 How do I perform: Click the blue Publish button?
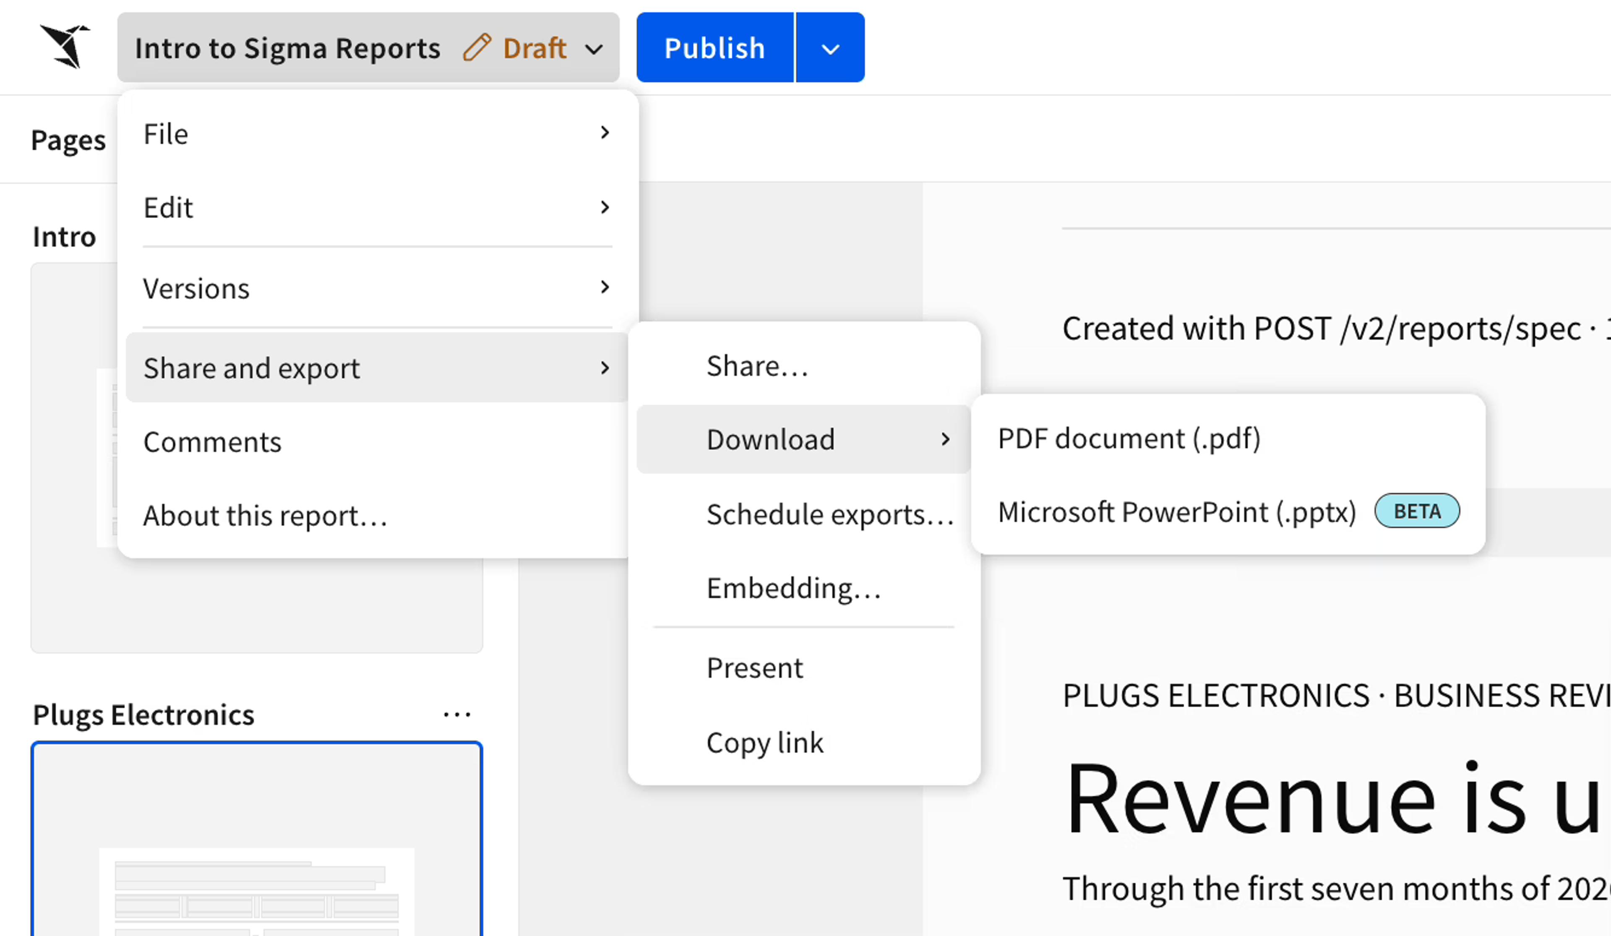coord(715,47)
